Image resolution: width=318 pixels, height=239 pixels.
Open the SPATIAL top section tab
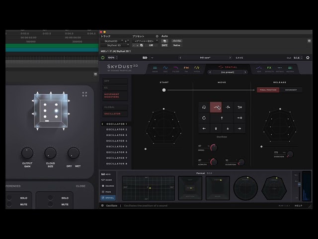coord(228,67)
